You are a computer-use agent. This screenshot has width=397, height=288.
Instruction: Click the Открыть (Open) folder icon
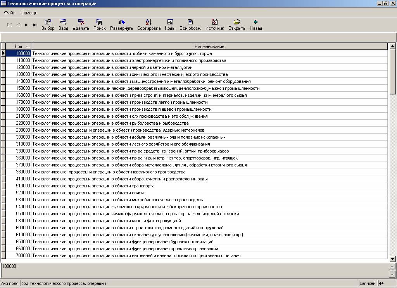pyautogui.click(x=236, y=22)
